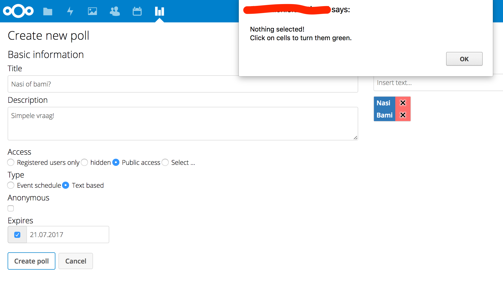Image resolution: width=503 pixels, height=291 pixels.
Task: Open the Contacts icon
Action: [115, 11]
